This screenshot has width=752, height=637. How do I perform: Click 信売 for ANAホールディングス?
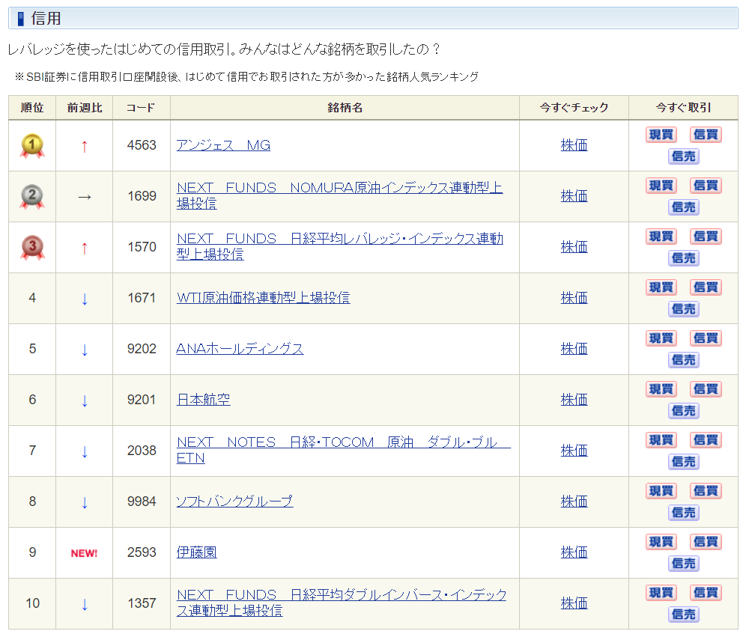tap(683, 359)
